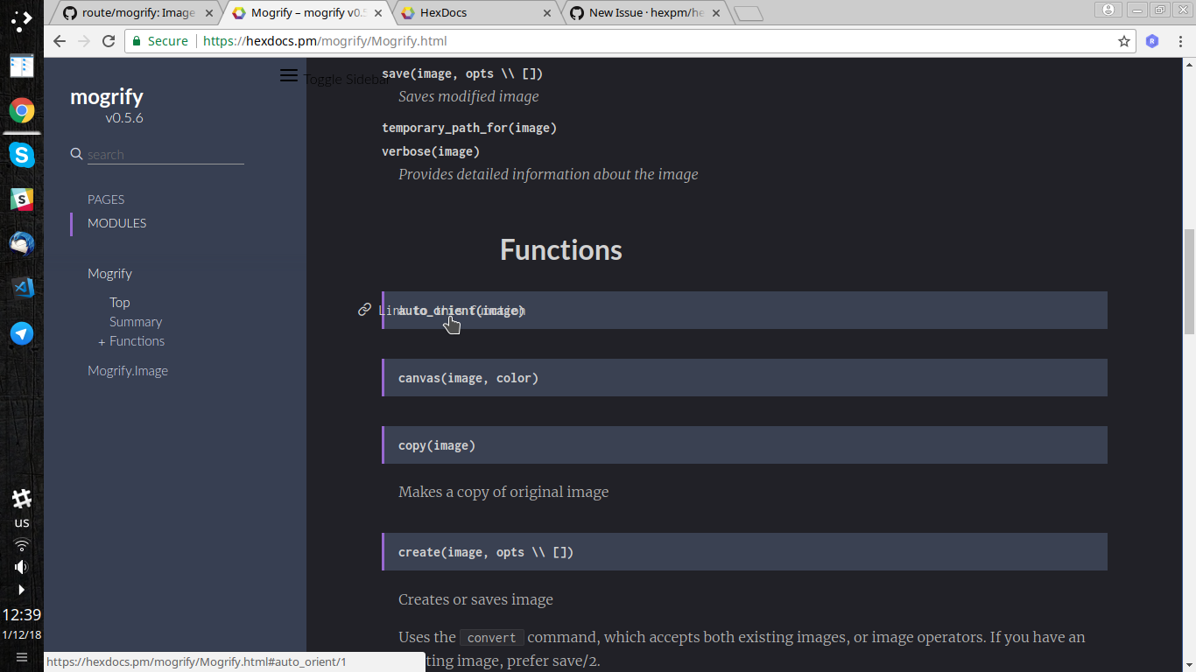Focus the sidebar search field
This screenshot has width=1196, height=672.
[x=165, y=154]
